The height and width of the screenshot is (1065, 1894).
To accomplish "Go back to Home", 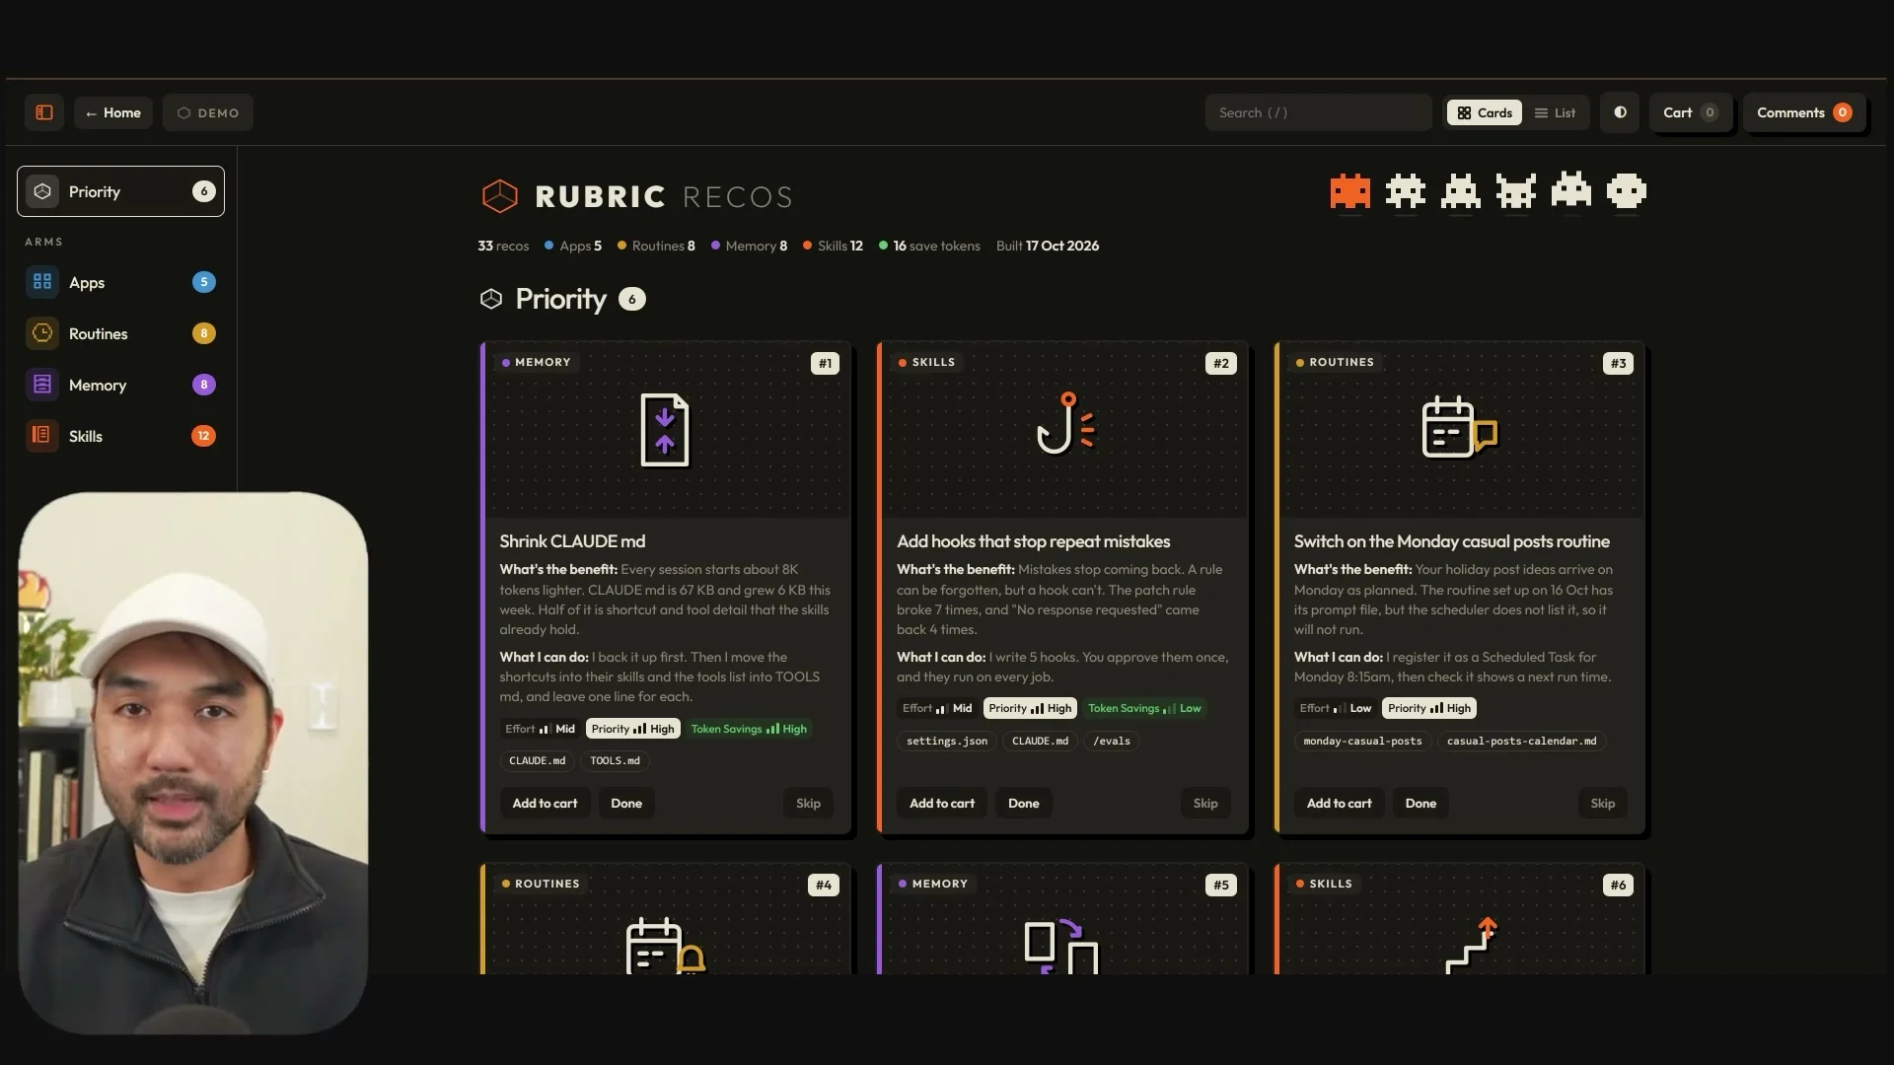I will [113, 112].
